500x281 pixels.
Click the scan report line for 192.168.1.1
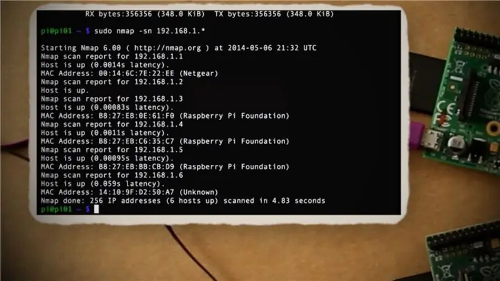pos(112,56)
